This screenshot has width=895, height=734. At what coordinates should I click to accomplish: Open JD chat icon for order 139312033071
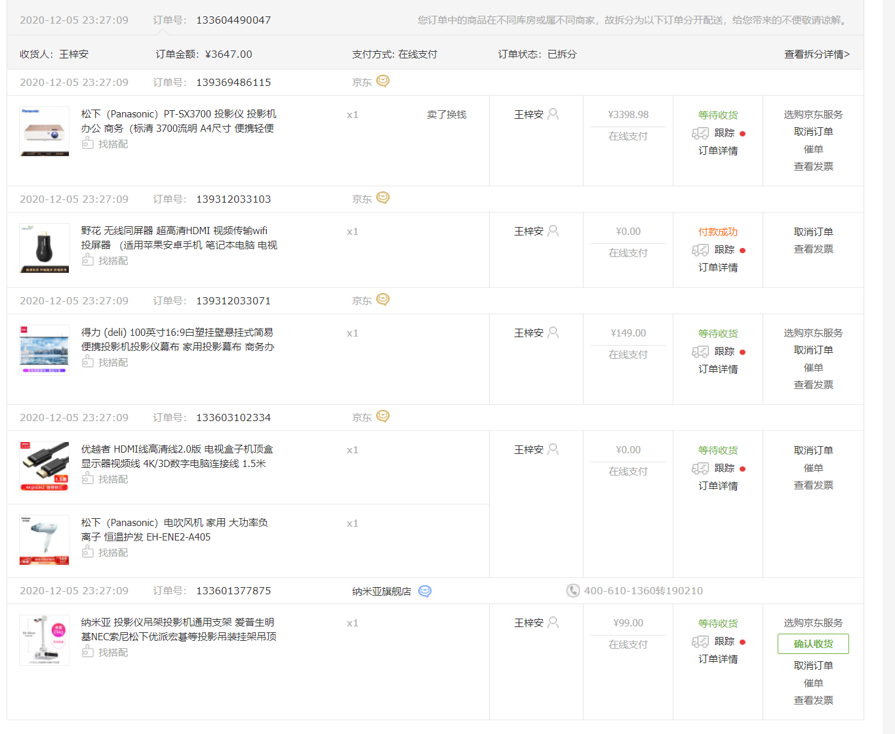[x=383, y=300]
